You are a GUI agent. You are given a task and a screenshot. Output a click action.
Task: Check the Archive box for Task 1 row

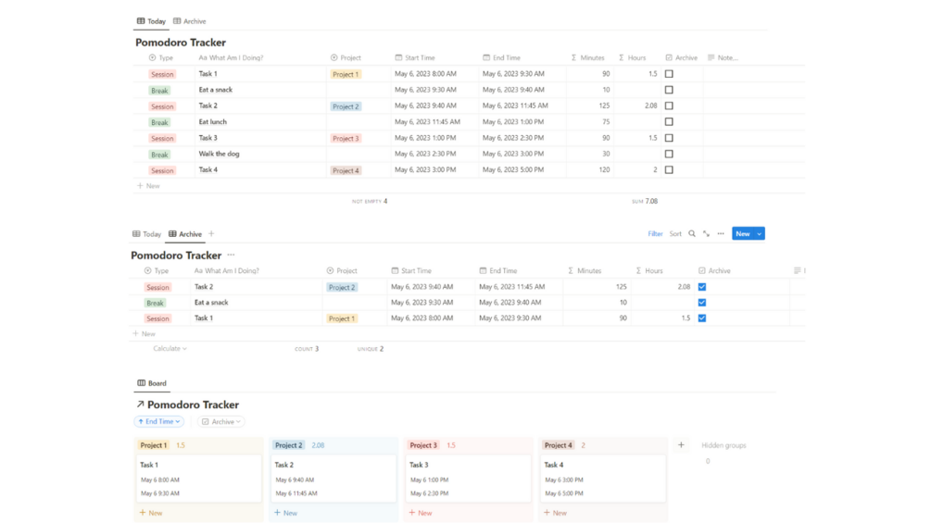[669, 74]
